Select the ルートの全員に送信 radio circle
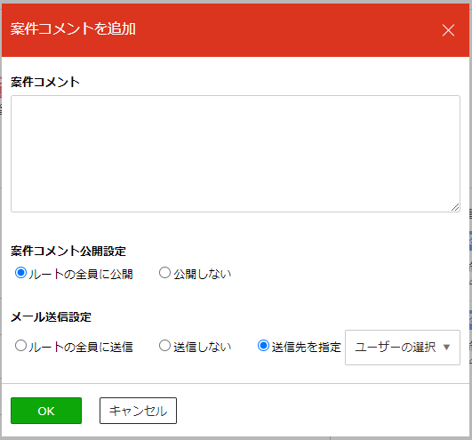Image resolution: width=472 pixels, height=440 pixels. tap(20, 346)
